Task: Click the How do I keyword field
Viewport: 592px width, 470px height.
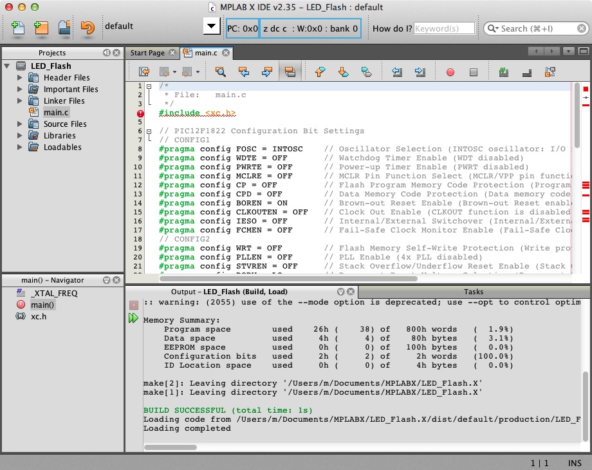Action: pyautogui.click(x=444, y=28)
